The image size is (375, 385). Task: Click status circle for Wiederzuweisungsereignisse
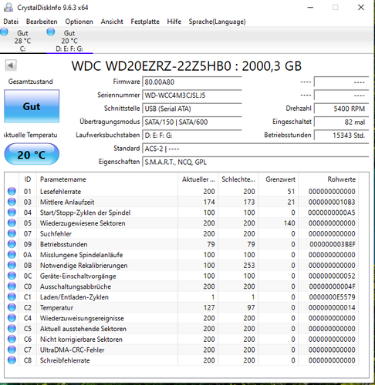(12, 318)
